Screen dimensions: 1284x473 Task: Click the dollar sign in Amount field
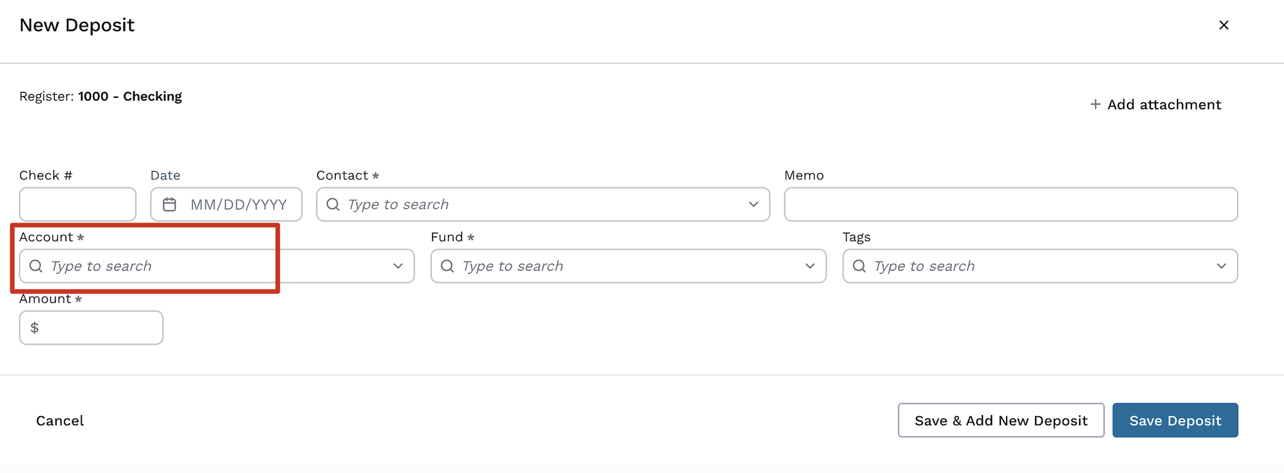pyautogui.click(x=35, y=328)
